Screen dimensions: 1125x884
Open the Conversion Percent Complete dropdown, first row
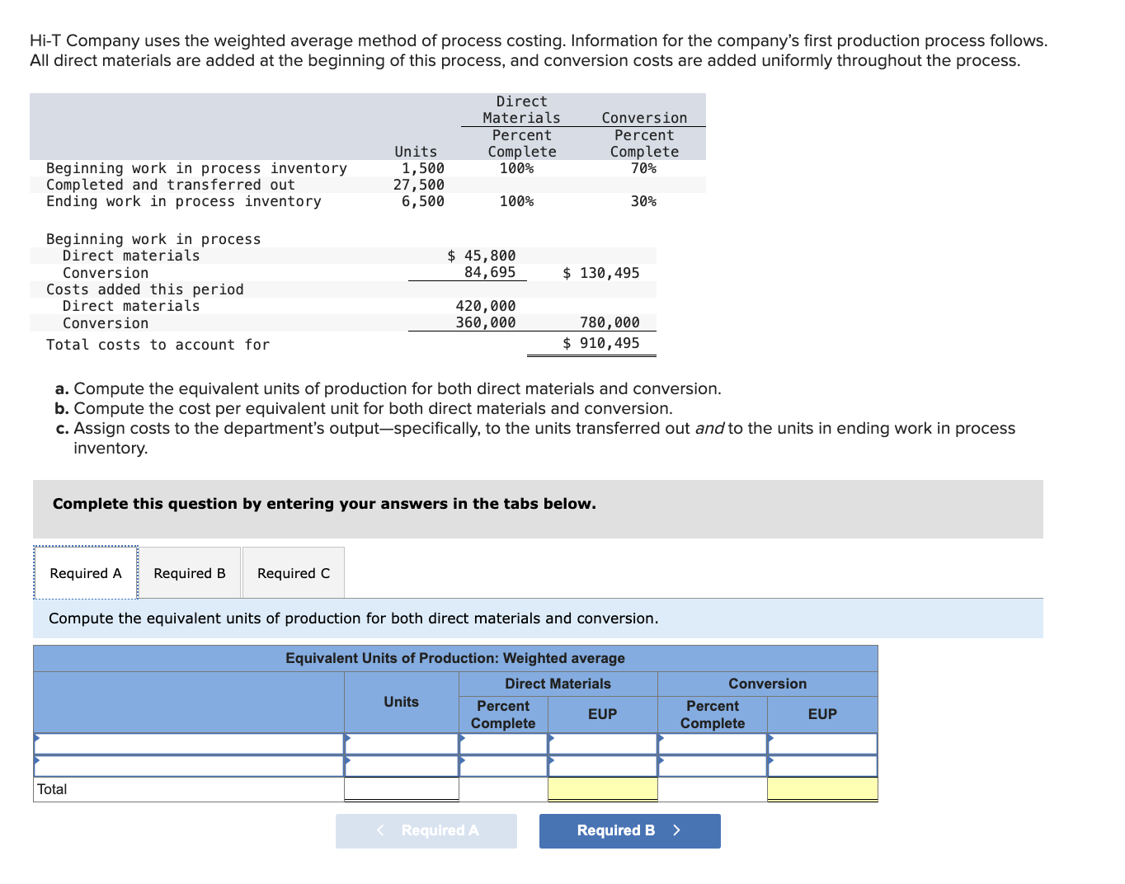pos(712,743)
